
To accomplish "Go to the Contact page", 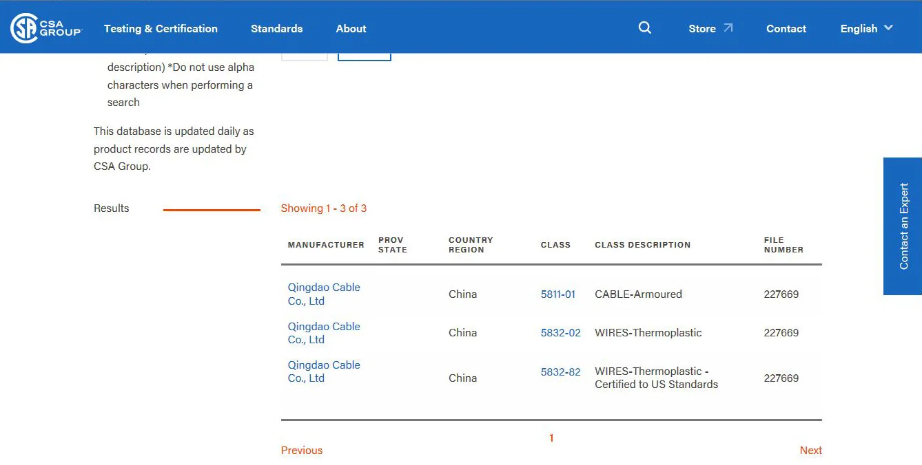I will [786, 28].
